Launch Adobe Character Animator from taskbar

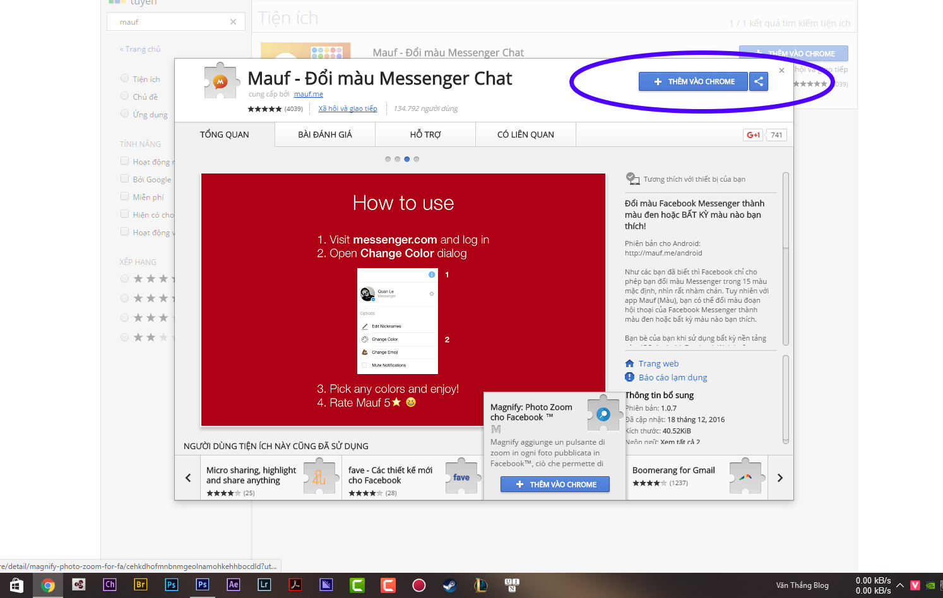click(110, 585)
